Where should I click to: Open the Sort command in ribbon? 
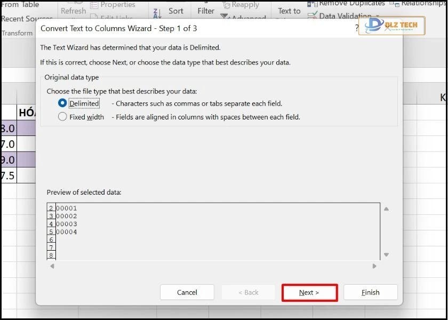tap(176, 11)
